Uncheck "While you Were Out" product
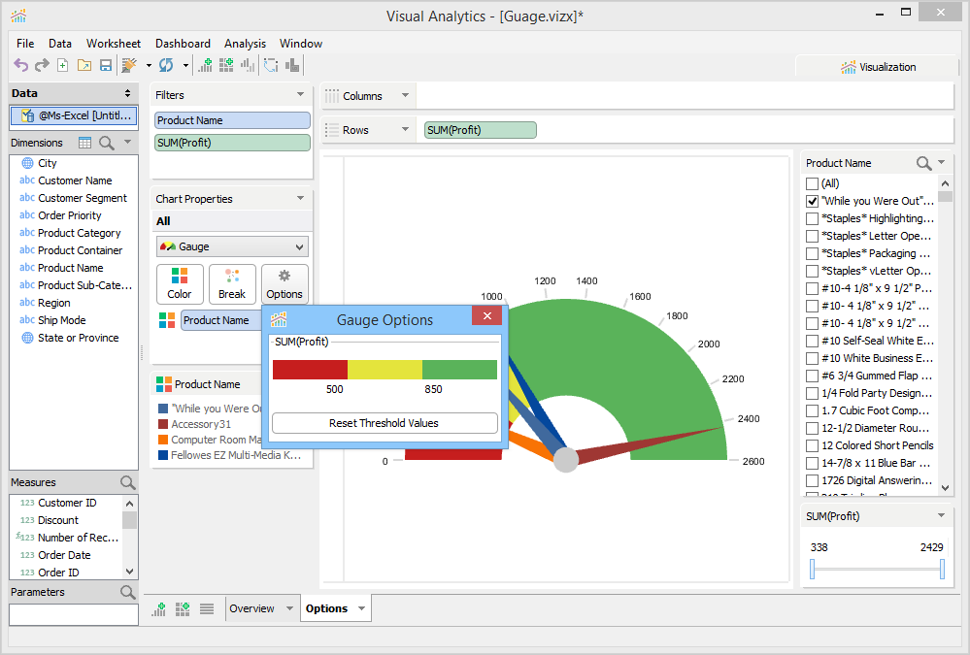This screenshot has width=970, height=655. point(813,201)
